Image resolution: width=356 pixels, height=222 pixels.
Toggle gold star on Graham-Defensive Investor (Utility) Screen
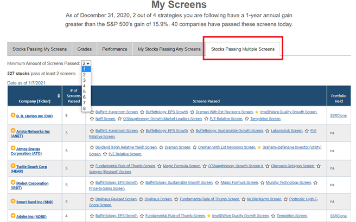pyautogui.click(x=259, y=147)
